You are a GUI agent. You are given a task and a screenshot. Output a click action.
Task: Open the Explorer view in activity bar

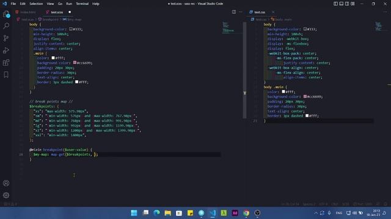[6, 14]
